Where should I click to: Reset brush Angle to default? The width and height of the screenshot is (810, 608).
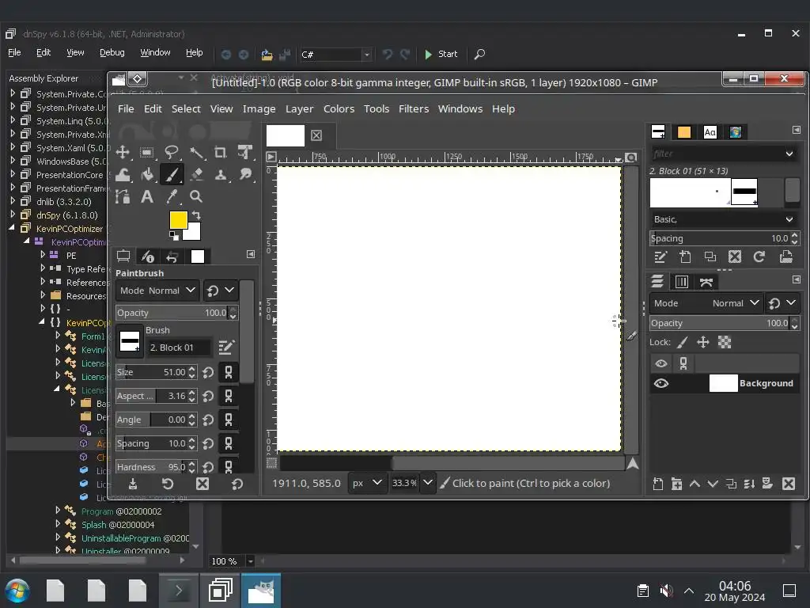point(208,420)
